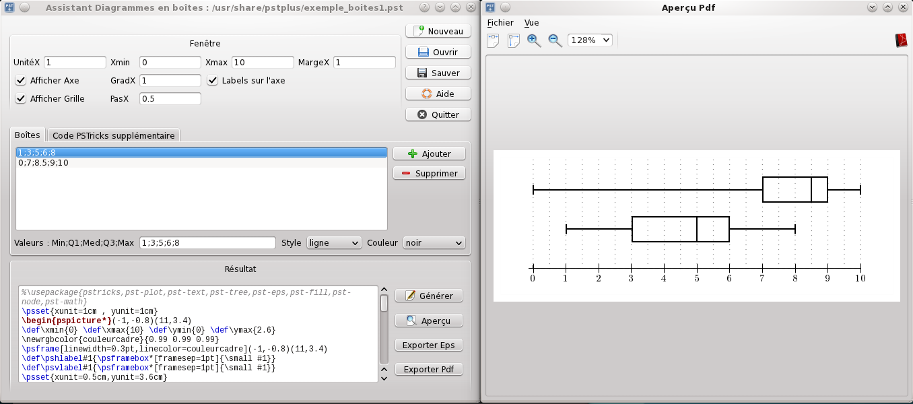The width and height of the screenshot is (913, 404).
Task: Fit the PDF page to height
Action: point(512,40)
